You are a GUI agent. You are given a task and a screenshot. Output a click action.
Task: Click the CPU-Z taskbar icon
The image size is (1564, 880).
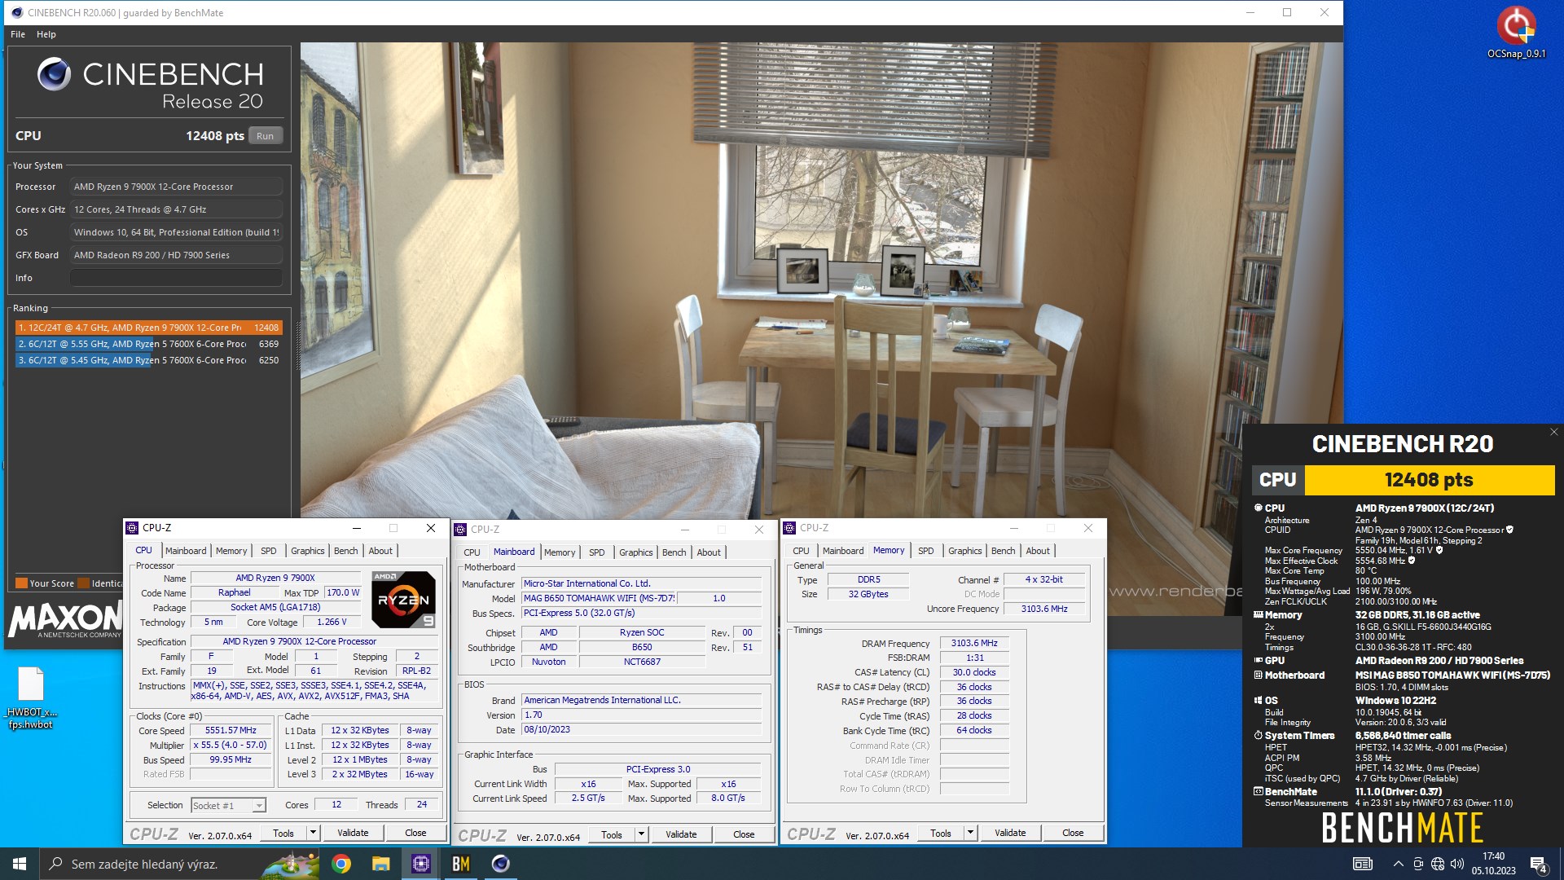pos(421,864)
